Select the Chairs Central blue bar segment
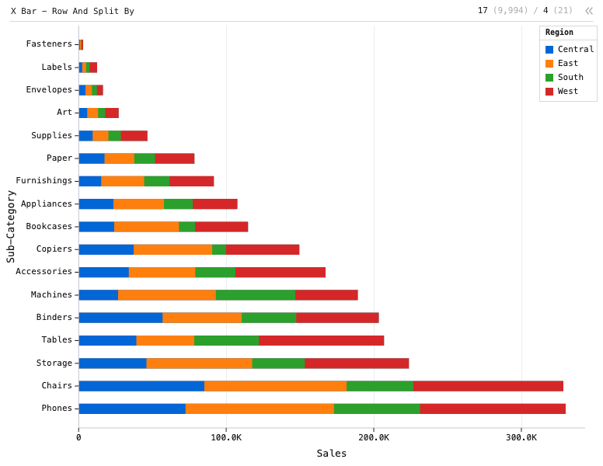This screenshot has width=603, height=466. pyautogui.click(x=141, y=386)
